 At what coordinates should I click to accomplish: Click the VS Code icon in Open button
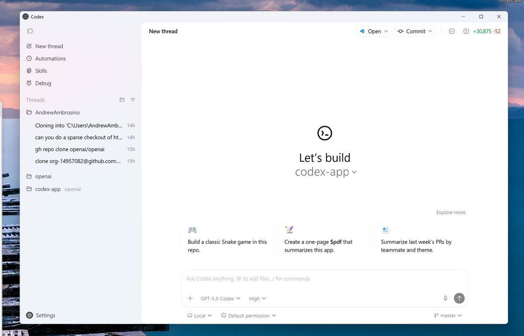(362, 31)
